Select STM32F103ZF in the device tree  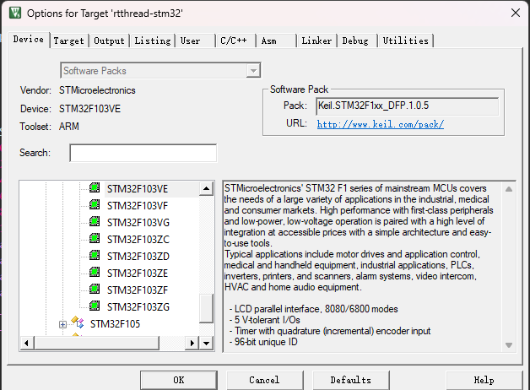[x=138, y=290]
